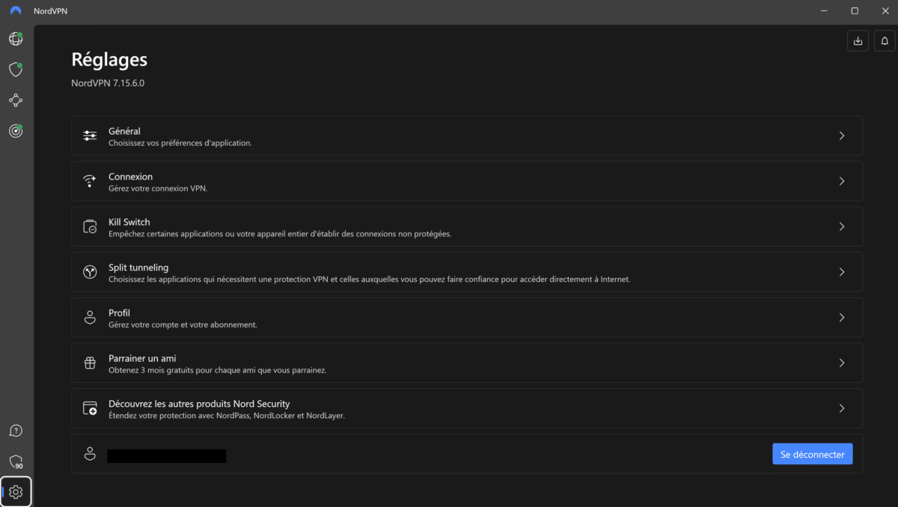Open the notifications bell icon
This screenshot has height=507, width=898.
coord(885,40)
